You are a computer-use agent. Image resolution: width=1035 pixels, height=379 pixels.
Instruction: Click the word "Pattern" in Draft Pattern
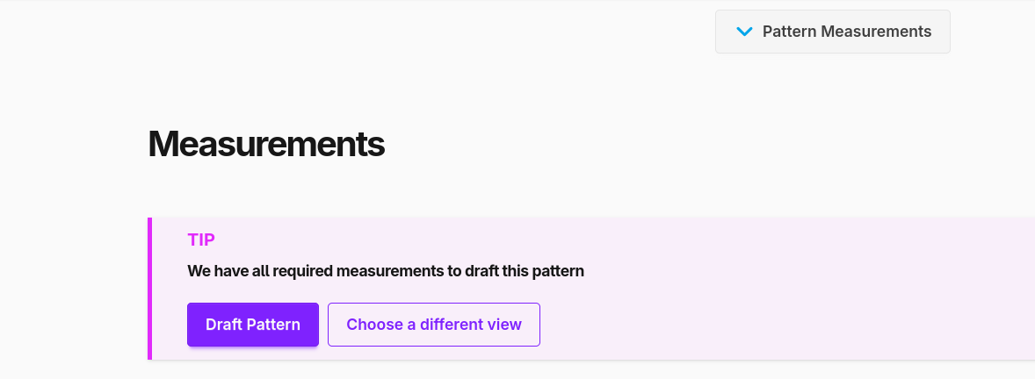[x=273, y=325]
